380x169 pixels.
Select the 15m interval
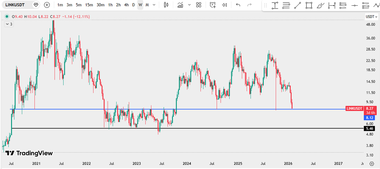pyautogui.click(x=89, y=5)
